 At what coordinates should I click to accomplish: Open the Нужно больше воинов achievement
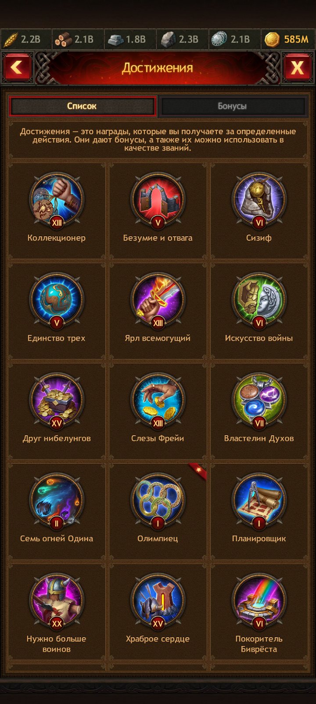pos(57,601)
